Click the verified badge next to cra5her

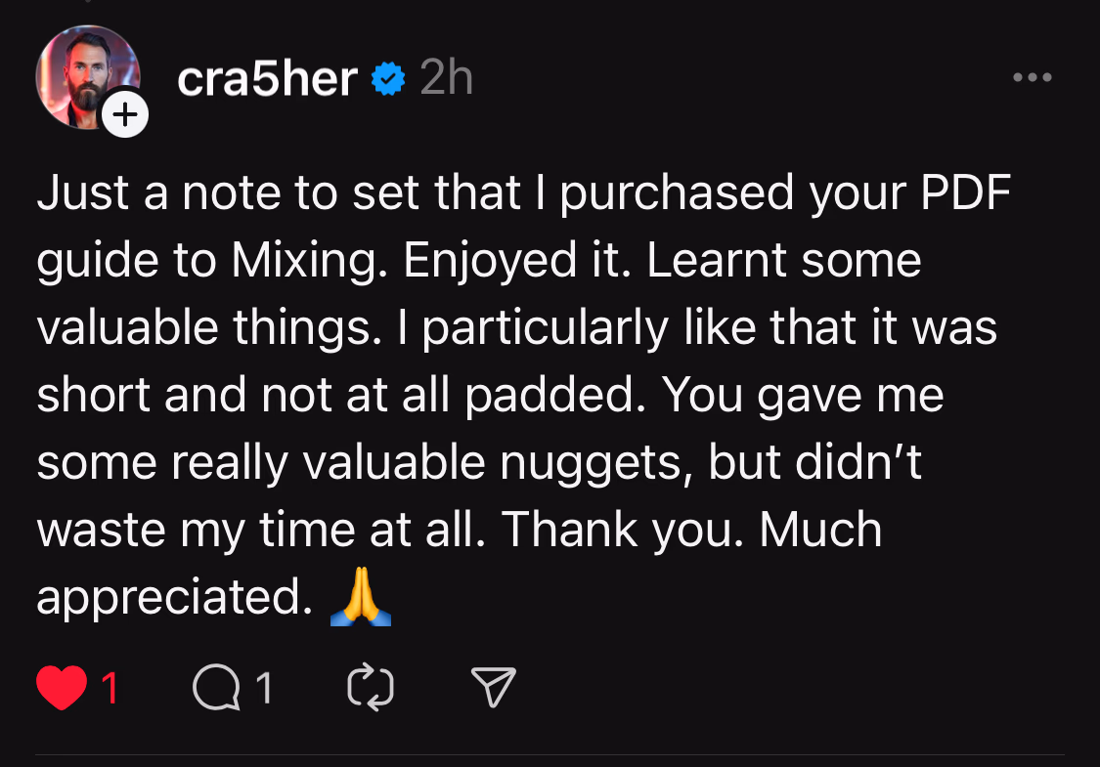388,79
